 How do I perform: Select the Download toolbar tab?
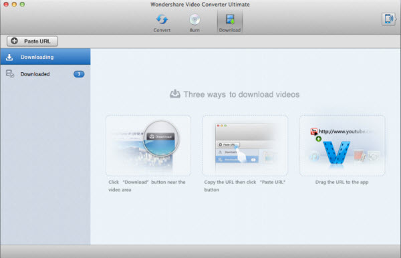coord(230,23)
